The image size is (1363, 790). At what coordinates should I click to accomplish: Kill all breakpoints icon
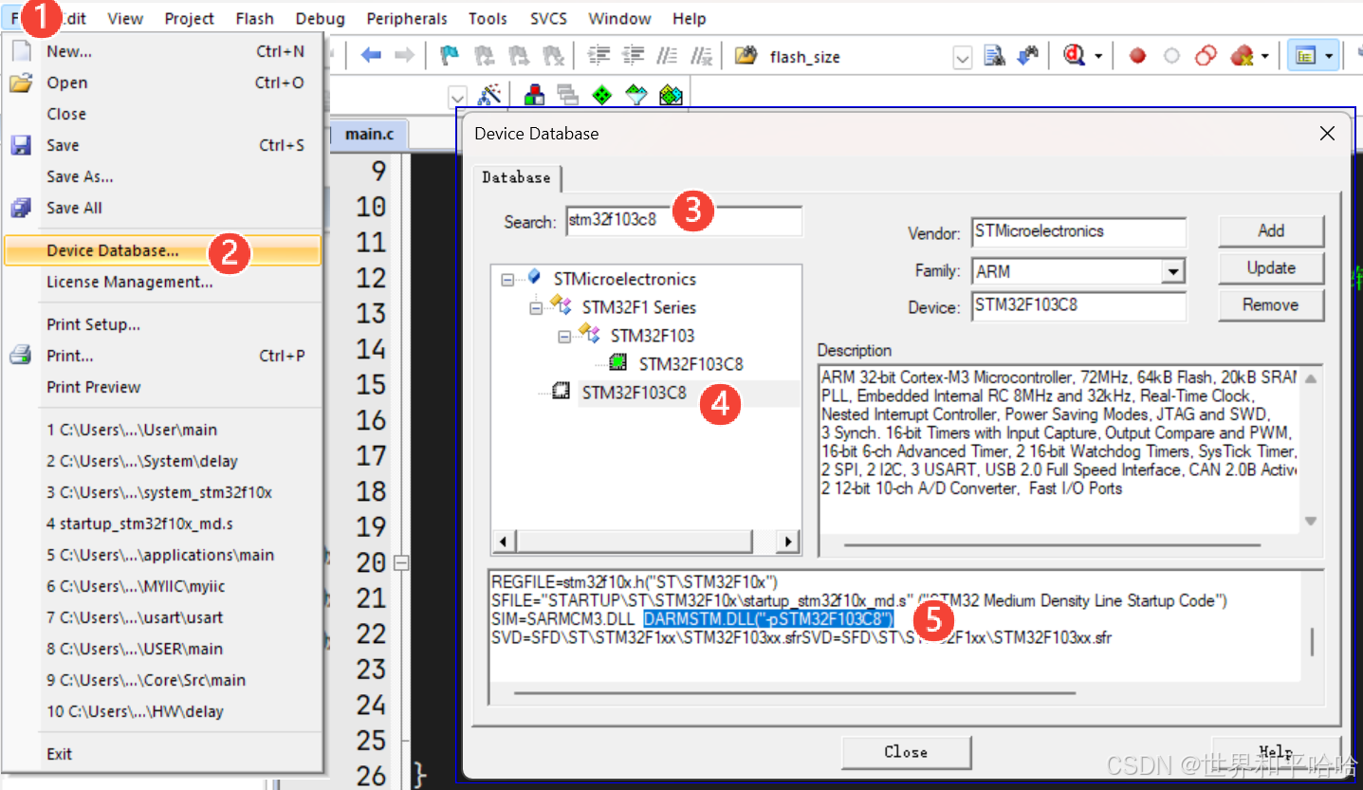(1242, 56)
